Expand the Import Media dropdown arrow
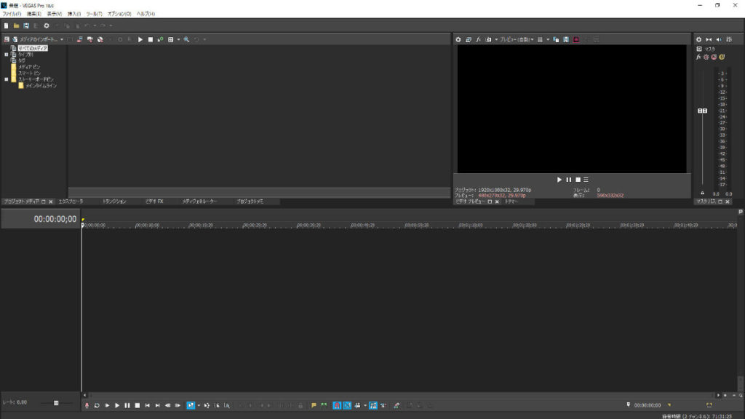Image resolution: width=745 pixels, height=419 pixels. coord(62,39)
